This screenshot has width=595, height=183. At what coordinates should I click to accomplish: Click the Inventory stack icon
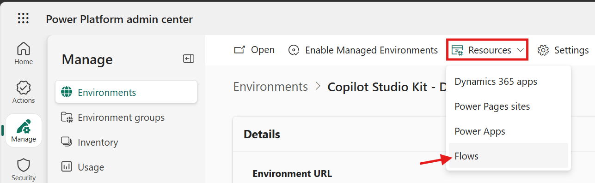67,142
